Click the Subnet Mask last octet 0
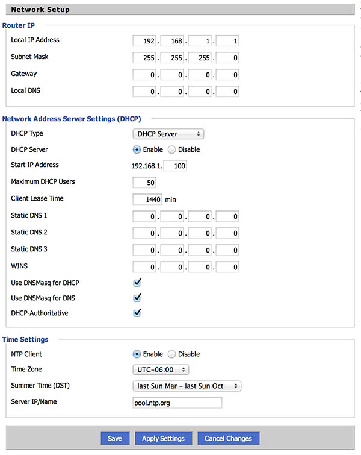The image size is (361, 455). (227, 58)
